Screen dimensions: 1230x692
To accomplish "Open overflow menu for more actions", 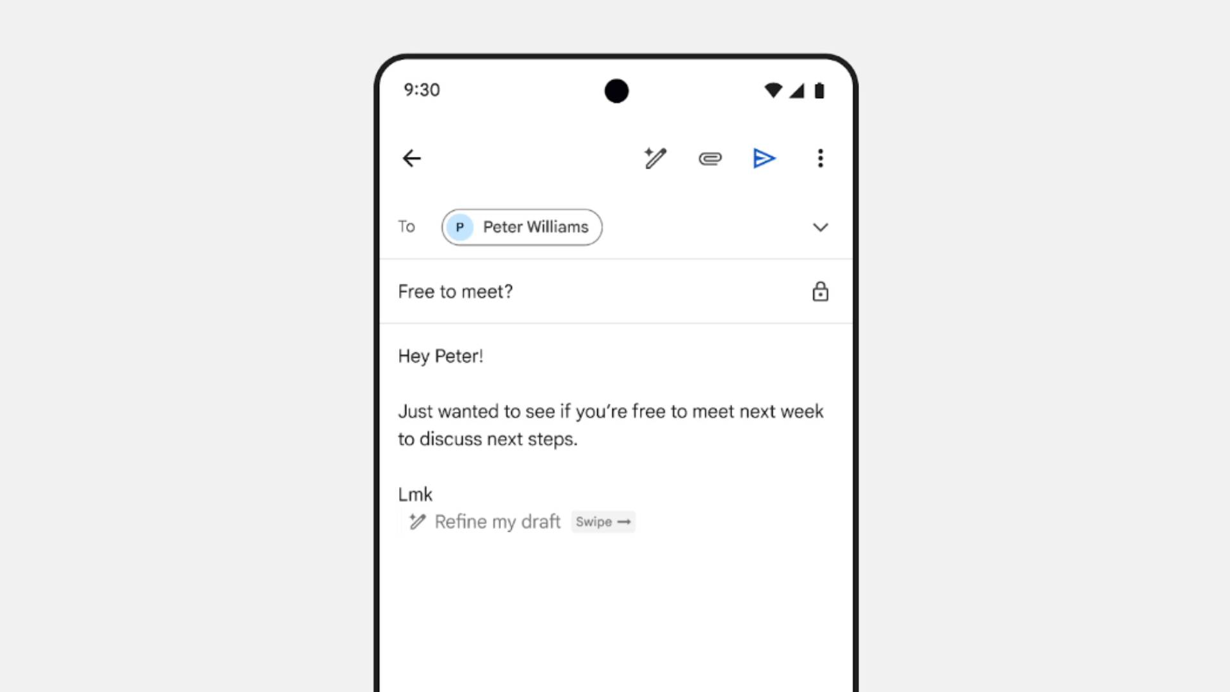I will 819,158.
